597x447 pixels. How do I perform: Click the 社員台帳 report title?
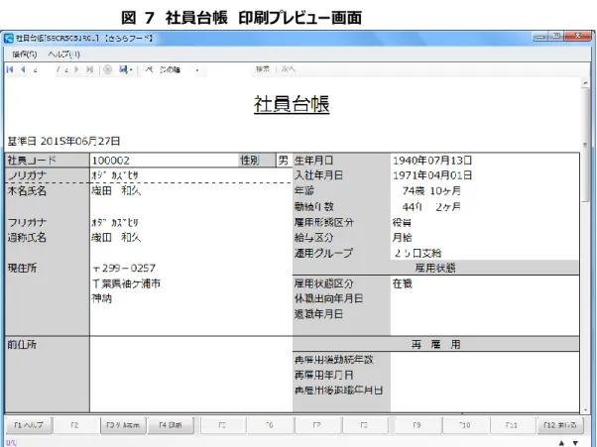coord(292,104)
